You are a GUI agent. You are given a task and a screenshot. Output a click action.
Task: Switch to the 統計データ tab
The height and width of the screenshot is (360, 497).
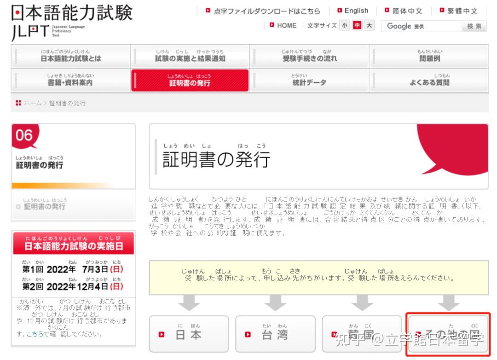point(308,81)
